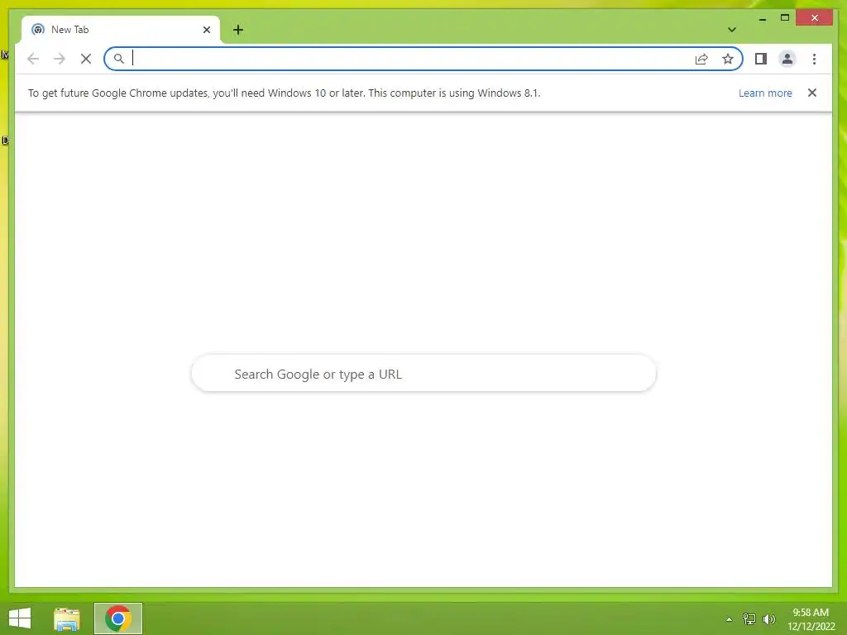
Task: Expand the tab search chevron
Action: click(732, 30)
